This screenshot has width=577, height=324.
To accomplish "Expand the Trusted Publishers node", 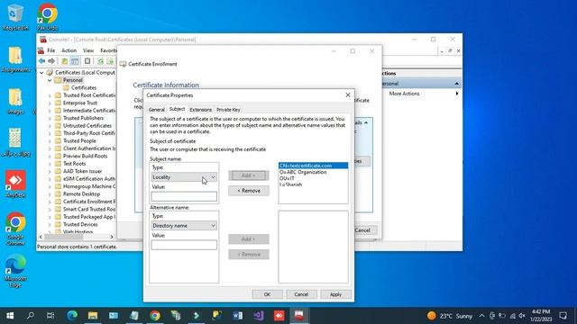I will pos(50,118).
